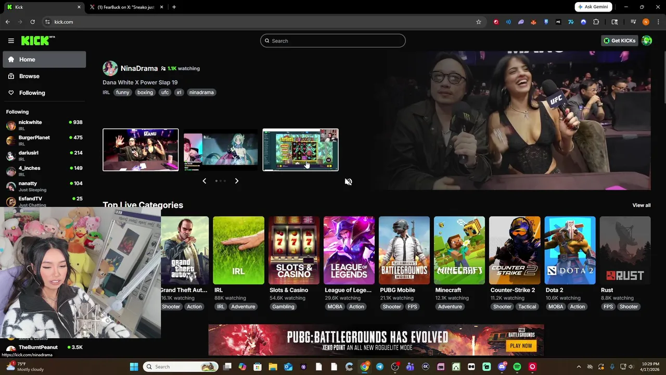Open Following in sidebar

(x=44, y=93)
